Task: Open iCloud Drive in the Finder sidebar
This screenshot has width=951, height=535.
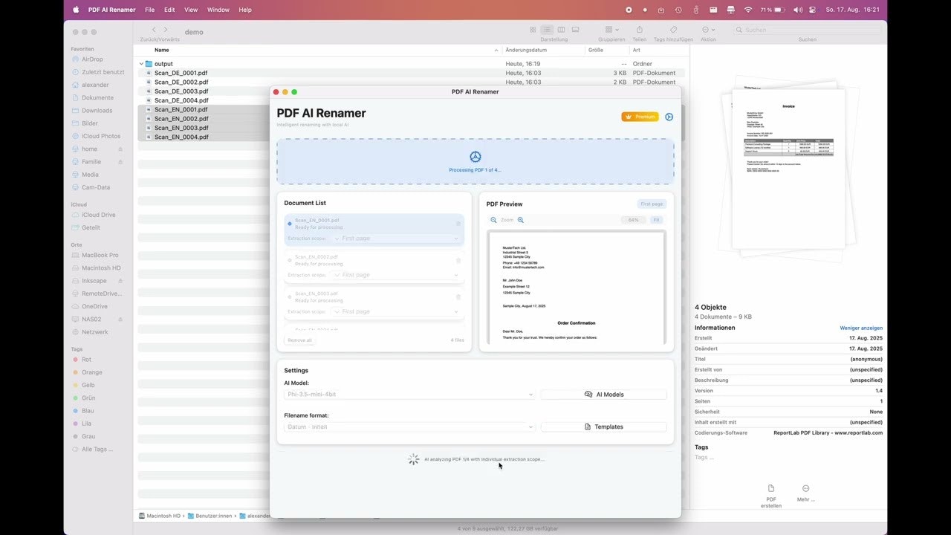Action: pos(98,215)
